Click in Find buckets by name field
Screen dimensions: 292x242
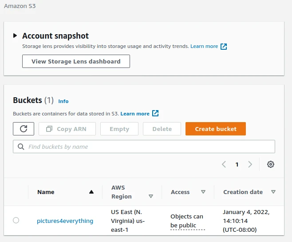click(146, 147)
